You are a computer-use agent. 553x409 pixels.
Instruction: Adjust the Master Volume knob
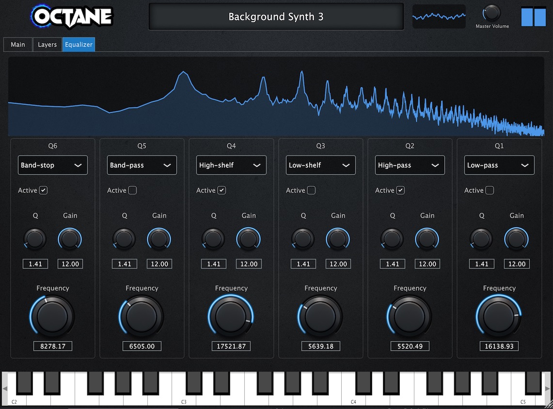click(x=492, y=13)
